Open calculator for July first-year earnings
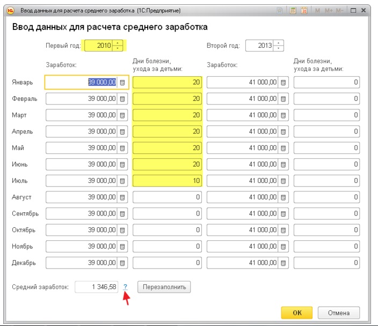 [122, 181]
